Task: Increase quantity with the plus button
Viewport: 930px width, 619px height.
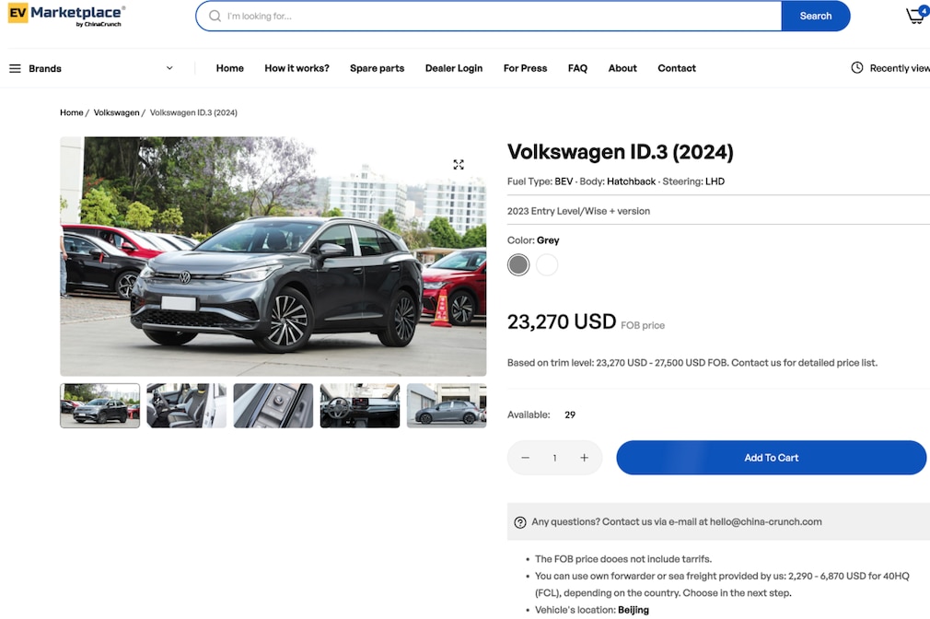Action: pyautogui.click(x=584, y=458)
